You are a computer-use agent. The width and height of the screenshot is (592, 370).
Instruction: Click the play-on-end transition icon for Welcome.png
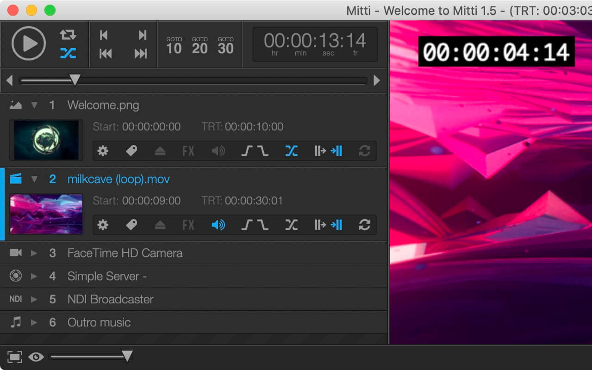[x=320, y=151]
